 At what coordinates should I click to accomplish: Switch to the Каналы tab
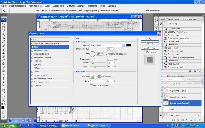172,76
